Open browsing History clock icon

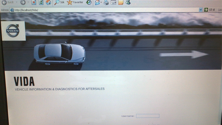pos(89,2)
